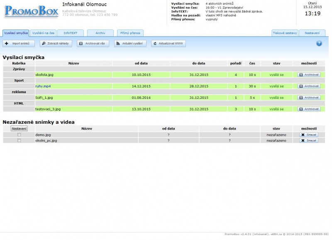
Task: Click the vysílá se status for ruhy.mp4
Action: pyautogui.click(x=276, y=86)
